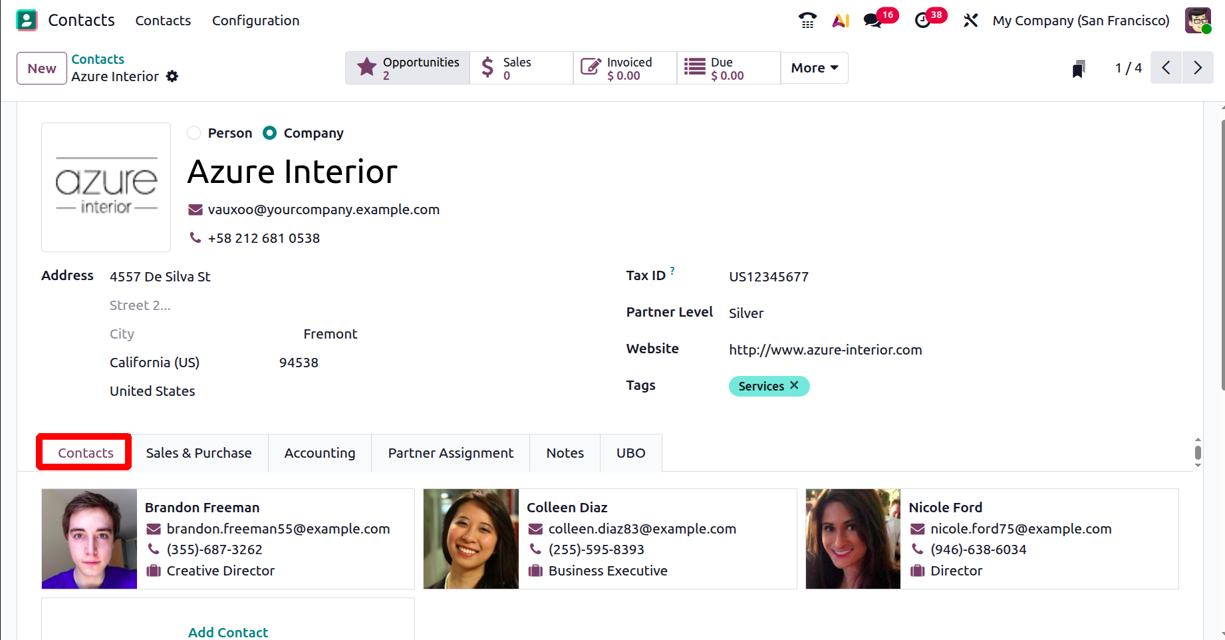
Task: Click the New button
Action: (42, 69)
